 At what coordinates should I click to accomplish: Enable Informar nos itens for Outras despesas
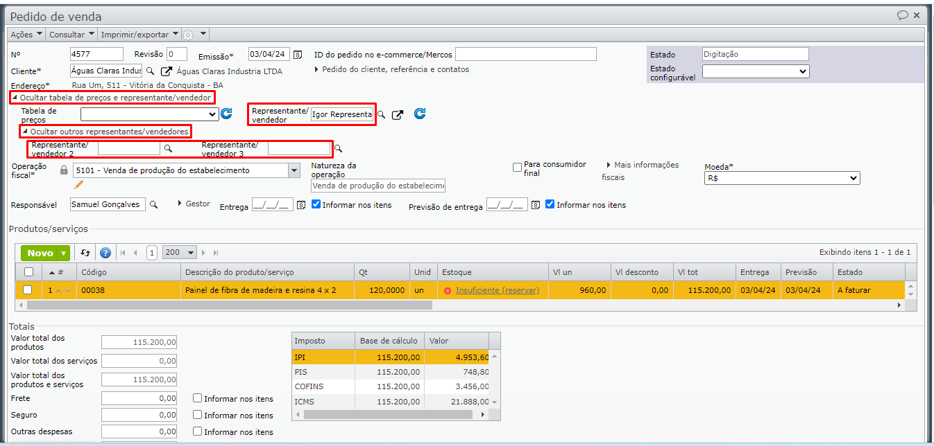click(198, 431)
